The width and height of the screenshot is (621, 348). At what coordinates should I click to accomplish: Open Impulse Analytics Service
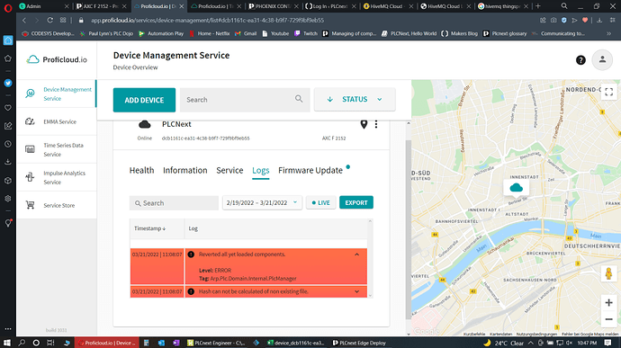[x=57, y=177]
